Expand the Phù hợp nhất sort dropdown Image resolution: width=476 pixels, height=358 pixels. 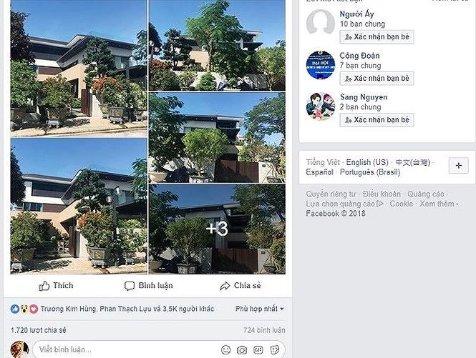[260, 309]
